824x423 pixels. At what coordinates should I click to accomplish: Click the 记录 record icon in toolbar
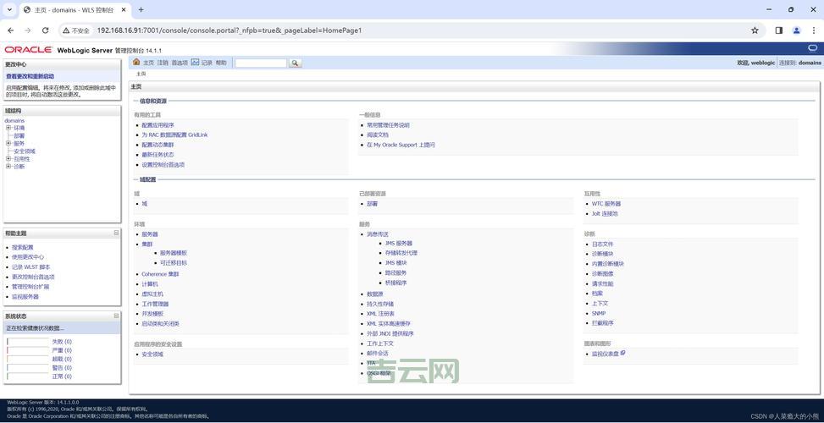coord(196,63)
